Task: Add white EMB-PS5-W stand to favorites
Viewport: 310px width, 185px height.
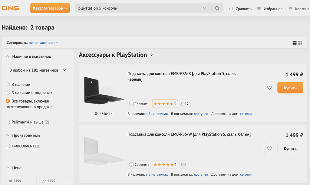Action: [x=269, y=149]
